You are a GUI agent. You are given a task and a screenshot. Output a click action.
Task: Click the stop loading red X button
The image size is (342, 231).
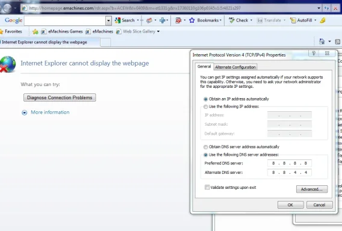tap(335, 8)
